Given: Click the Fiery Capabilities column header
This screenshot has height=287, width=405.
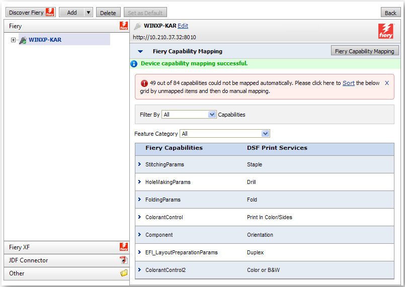Looking at the screenshot, I should click(174, 148).
